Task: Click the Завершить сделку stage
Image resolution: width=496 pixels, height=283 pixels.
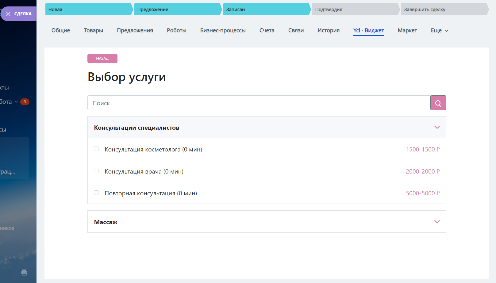Action: click(x=443, y=10)
